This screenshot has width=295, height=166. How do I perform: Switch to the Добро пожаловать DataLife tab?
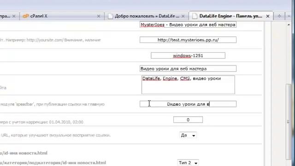[146, 16]
